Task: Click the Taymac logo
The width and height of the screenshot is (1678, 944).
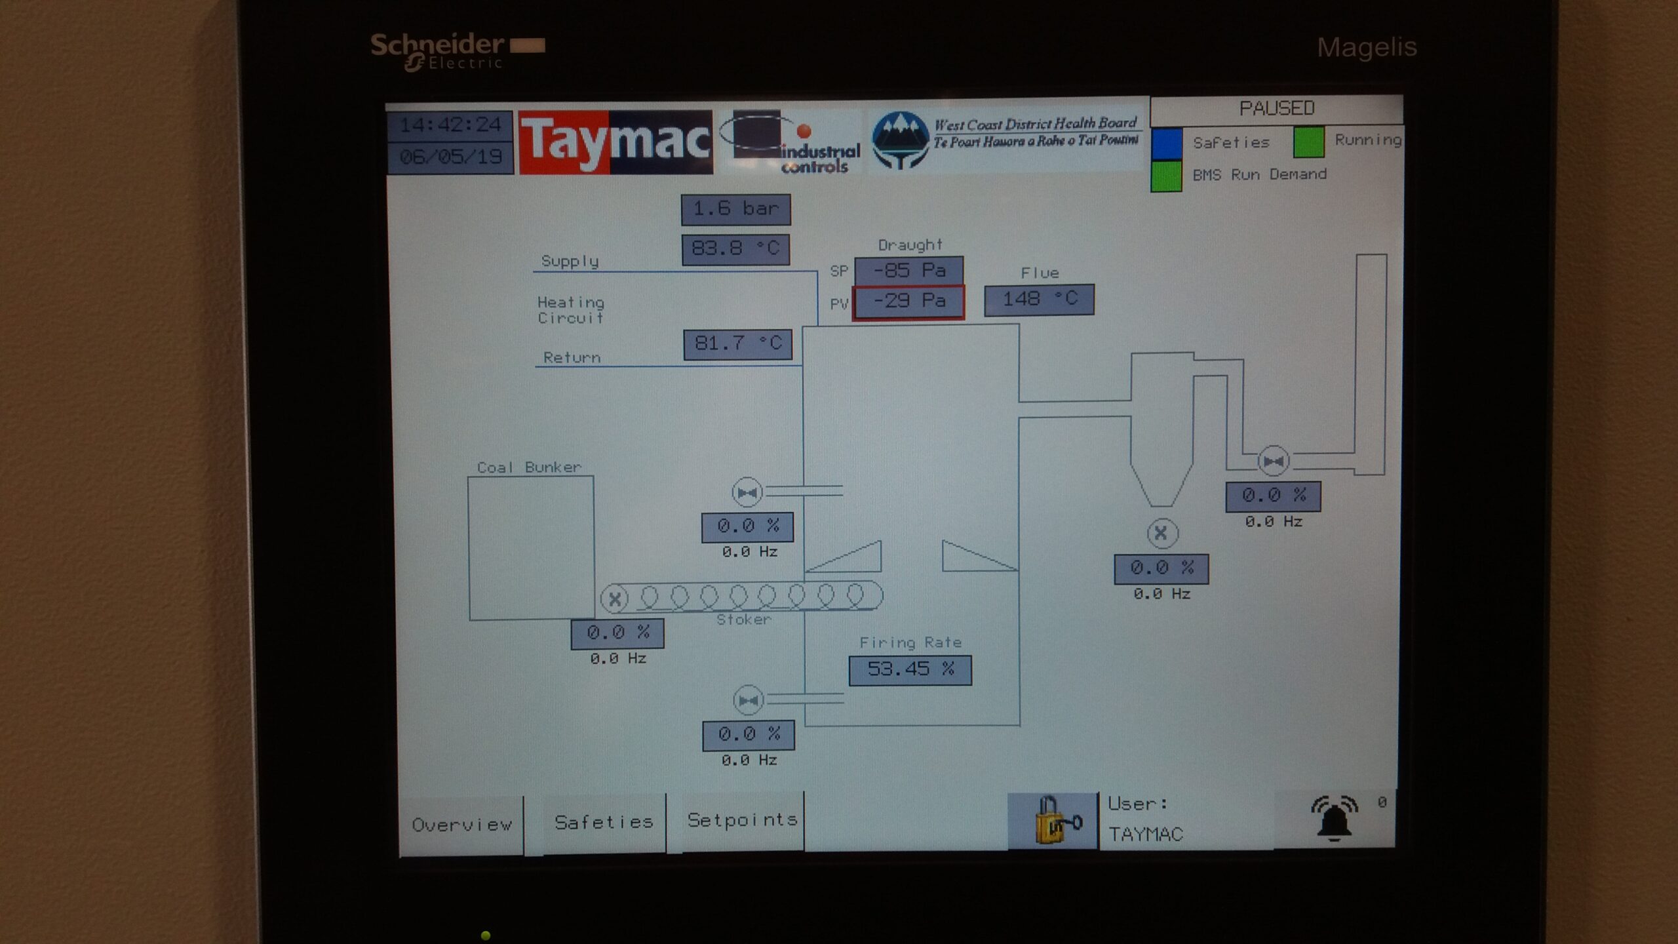Action: [x=615, y=142]
